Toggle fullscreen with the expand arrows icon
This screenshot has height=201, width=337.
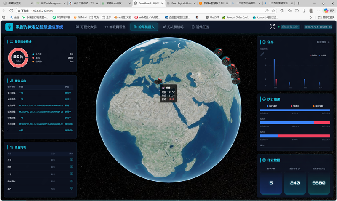272,27
